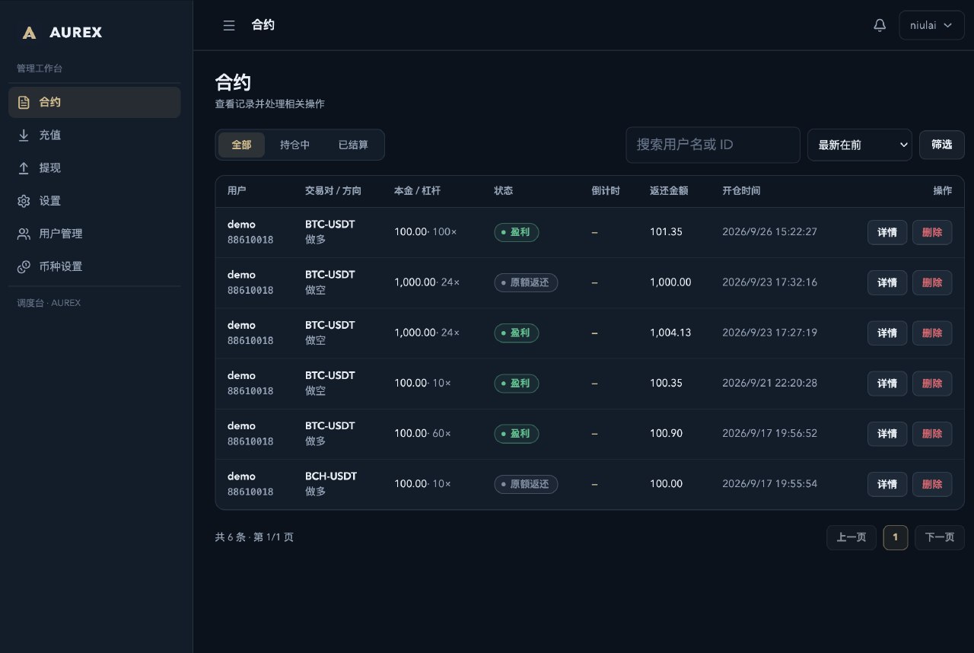Click 原额返还 badge in the 1,000.00 return row

coord(526,282)
